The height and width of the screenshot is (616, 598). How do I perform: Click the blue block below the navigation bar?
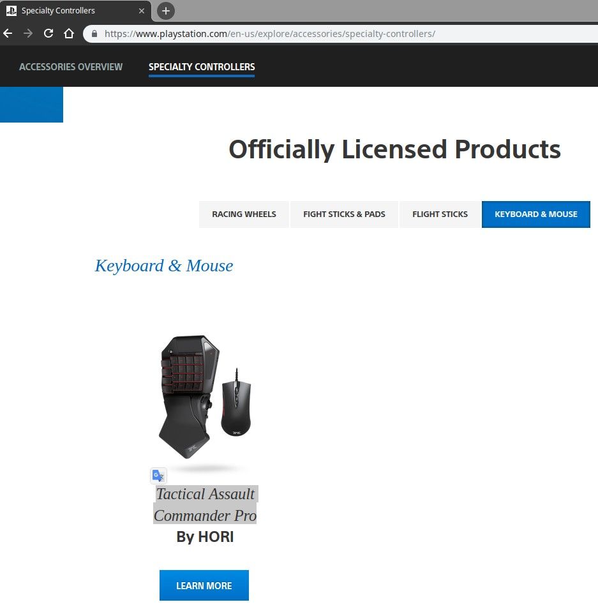coord(31,105)
